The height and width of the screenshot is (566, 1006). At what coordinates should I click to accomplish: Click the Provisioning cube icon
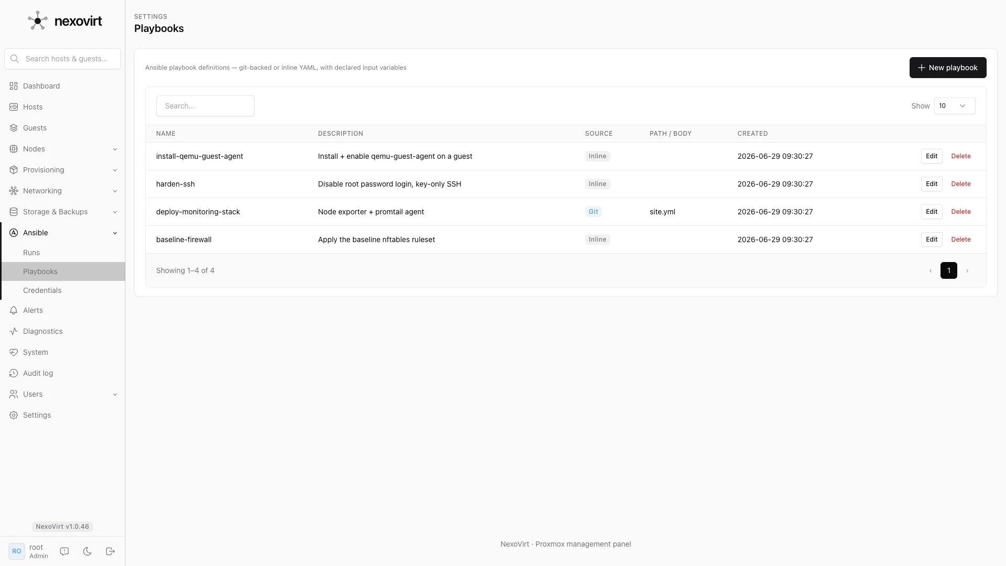click(14, 170)
